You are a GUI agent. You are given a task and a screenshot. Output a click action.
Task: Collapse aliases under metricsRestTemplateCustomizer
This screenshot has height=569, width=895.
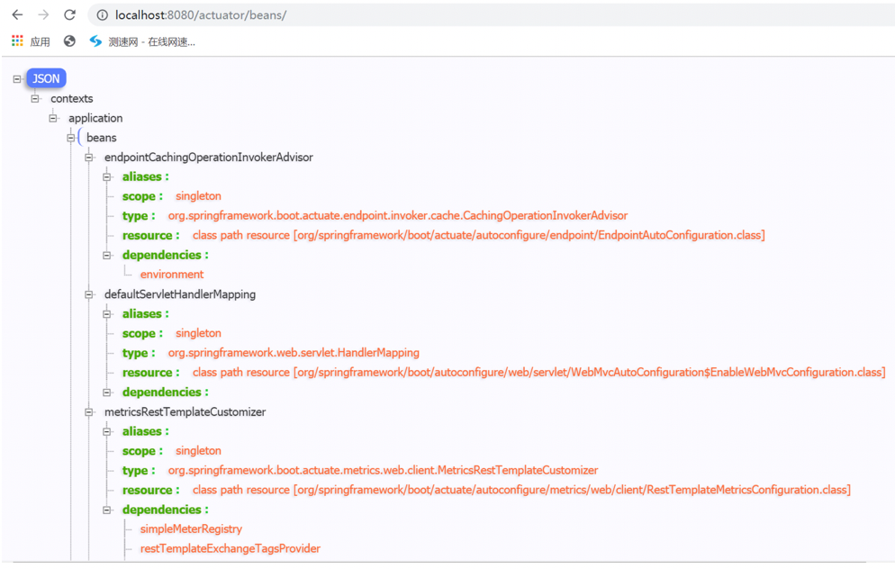(107, 431)
